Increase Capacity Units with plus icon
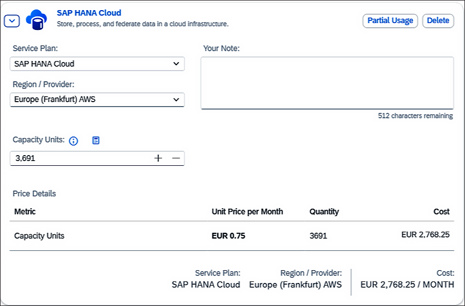 point(158,158)
